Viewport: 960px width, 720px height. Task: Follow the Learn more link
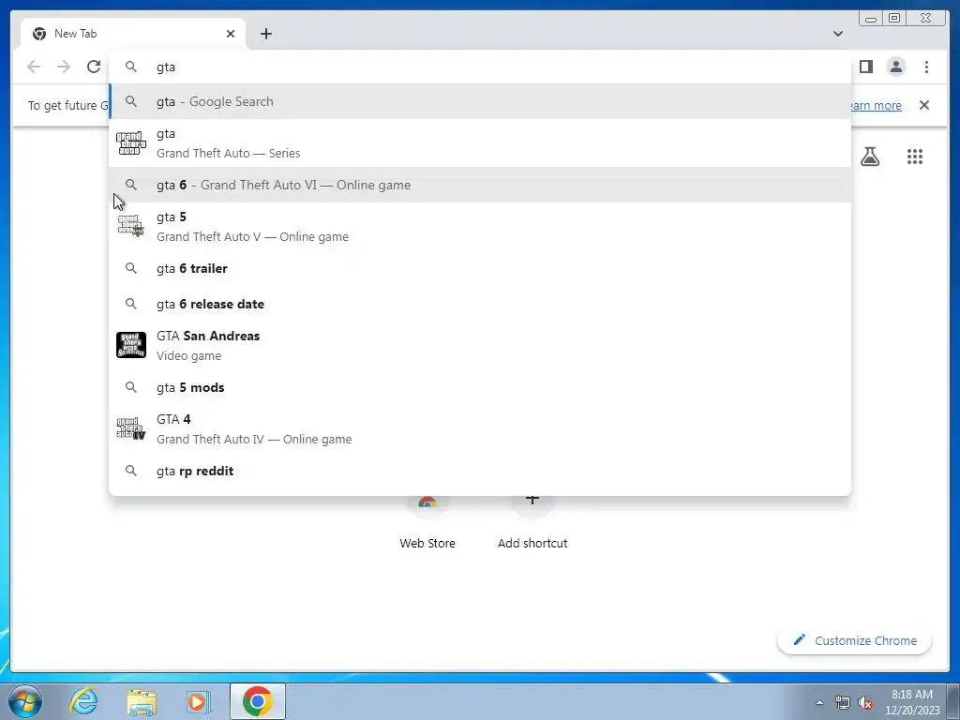876,105
